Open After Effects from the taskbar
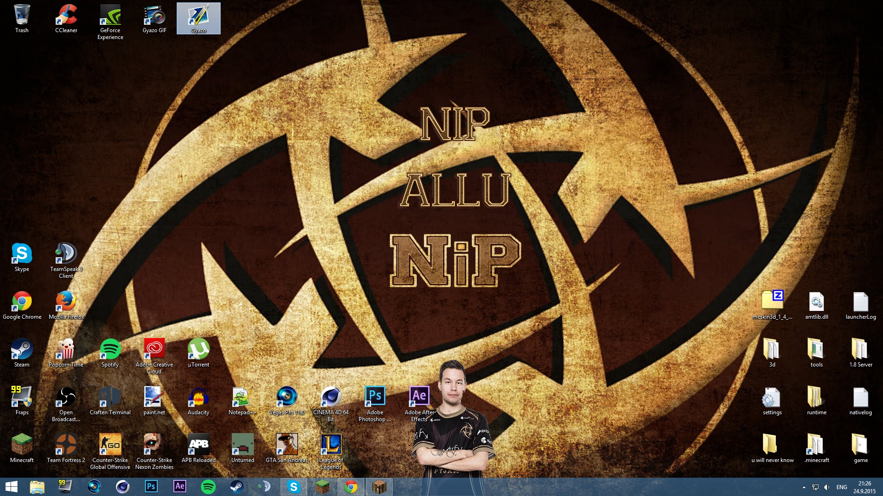This screenshot has width=883, height=496. [180, 487]
